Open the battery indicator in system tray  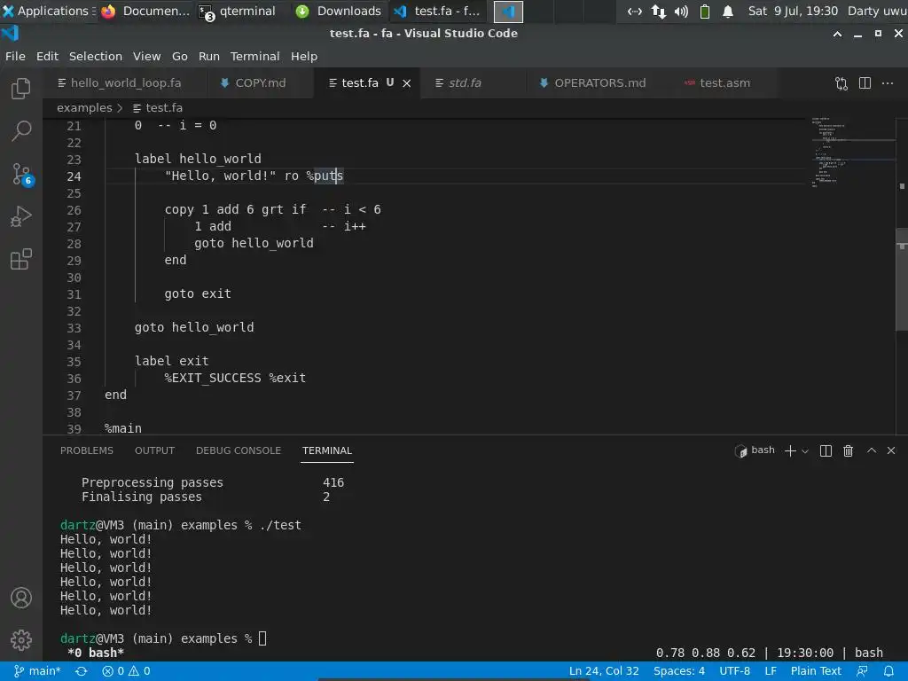tap(705, 11)
